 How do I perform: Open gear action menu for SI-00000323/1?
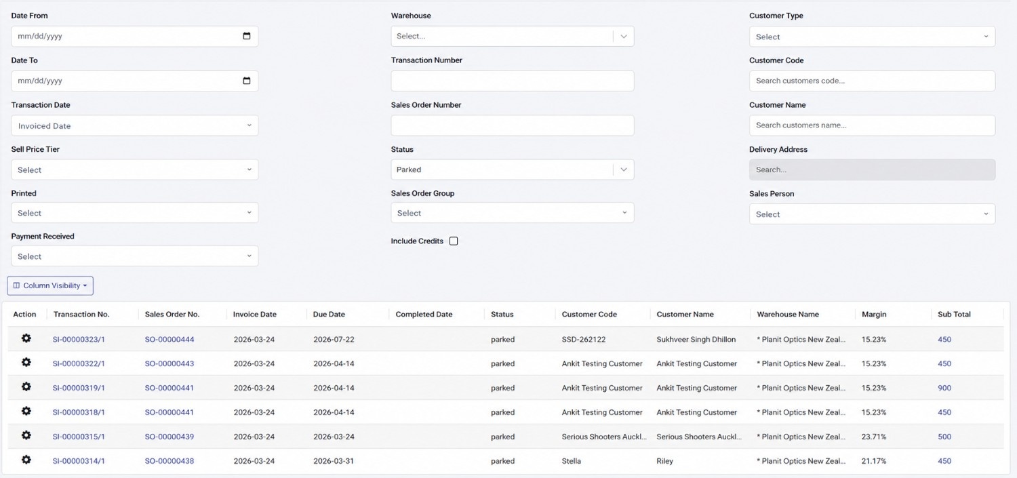26,338
